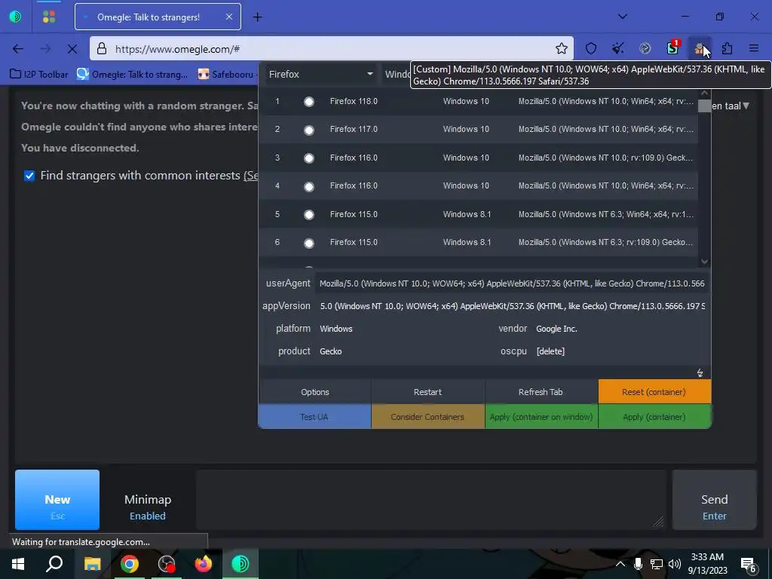Click the taskbar volume speaker icon
The image size is (772, 579).
[675, 564]
